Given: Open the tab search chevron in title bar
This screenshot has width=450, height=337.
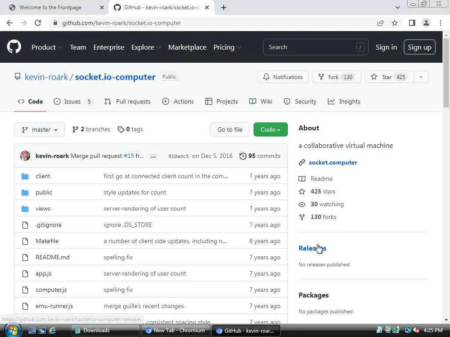Looking at the screenshot, I should coord(397,7).
